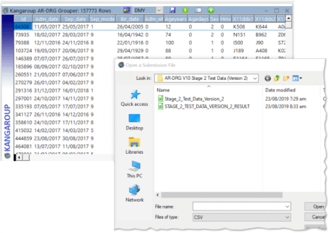Click the Bir_date column header
The width and height of the screenshot is (328, 233).
pyautogui.click(x=129, y=19)
